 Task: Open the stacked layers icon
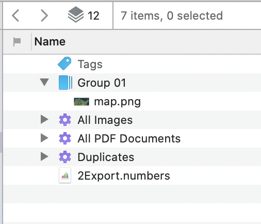[76, 14]
